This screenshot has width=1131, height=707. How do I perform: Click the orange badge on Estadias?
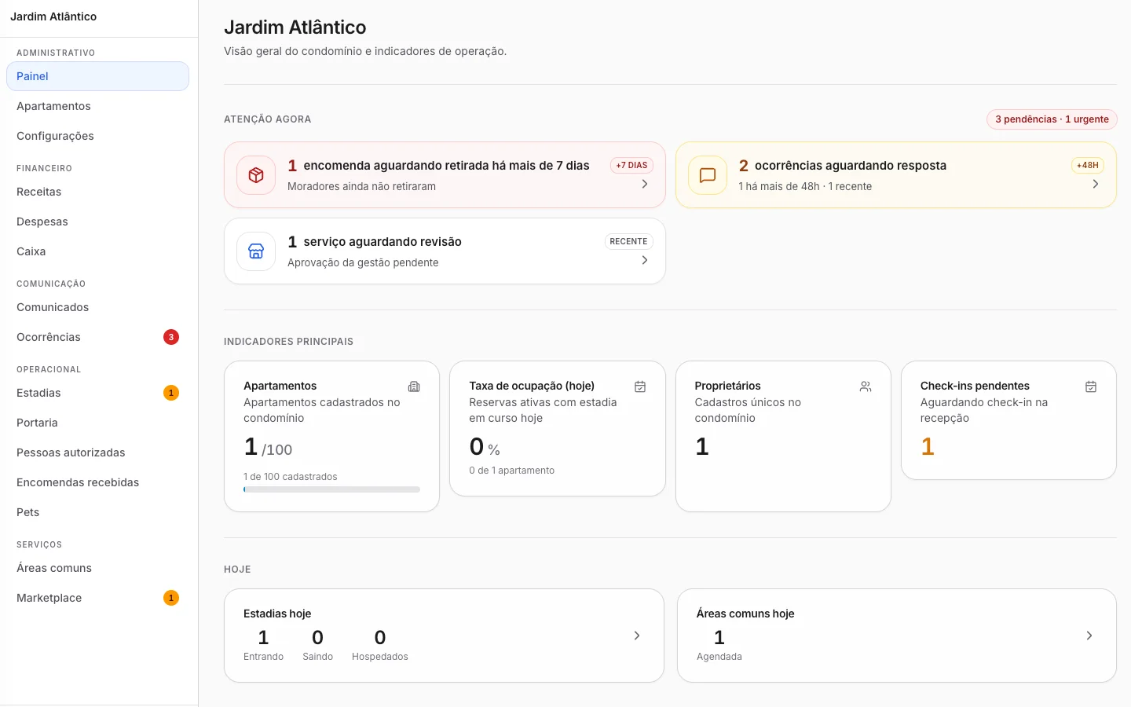tap(171, 393)
